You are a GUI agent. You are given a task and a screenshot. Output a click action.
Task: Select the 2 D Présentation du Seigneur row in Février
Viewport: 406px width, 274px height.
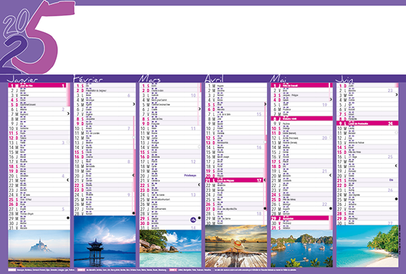[x=105, y=90]
